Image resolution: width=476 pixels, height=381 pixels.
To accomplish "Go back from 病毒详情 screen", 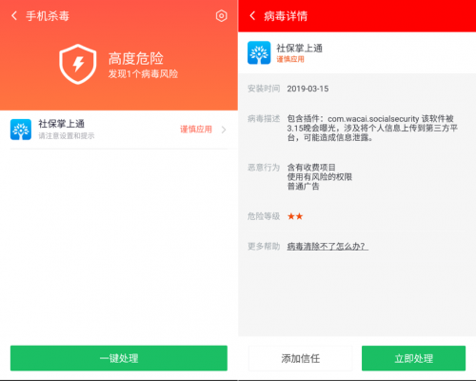I will (252, 15).
